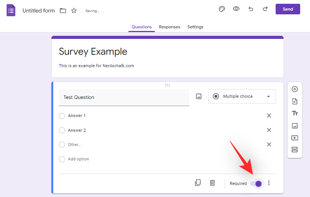This screenshot has height=197, width=310.
Task: Switch to the Responses tab
Action: (x=170, y=27)
